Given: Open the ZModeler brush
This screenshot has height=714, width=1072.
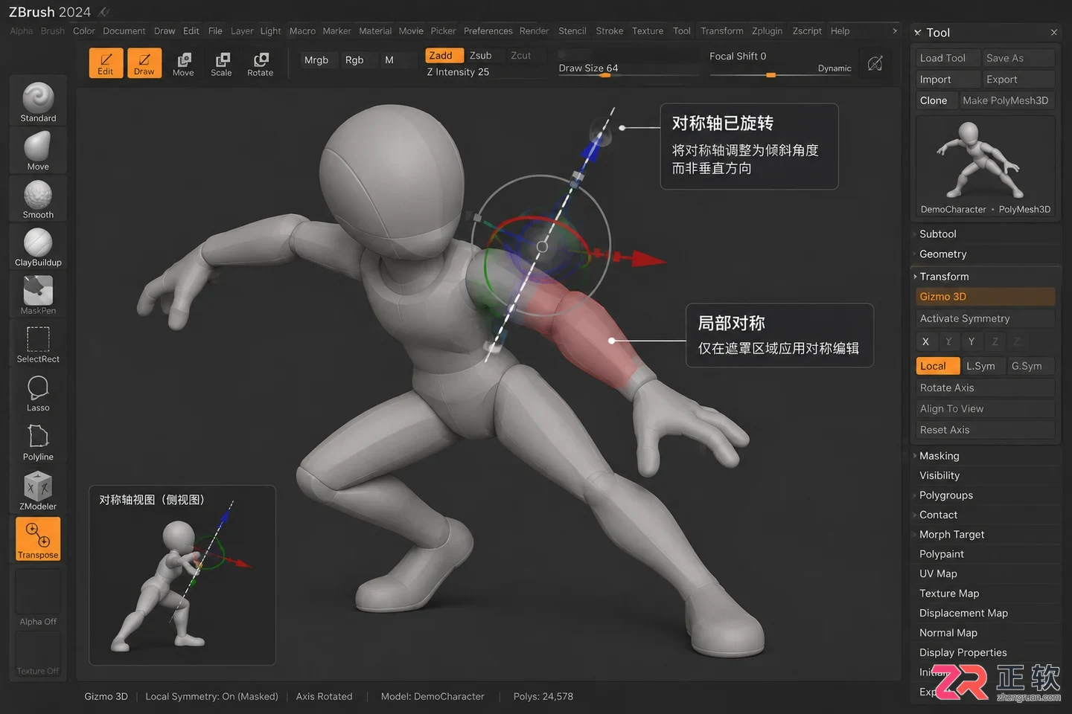Looking at the screenshot, I should (38, 491).
